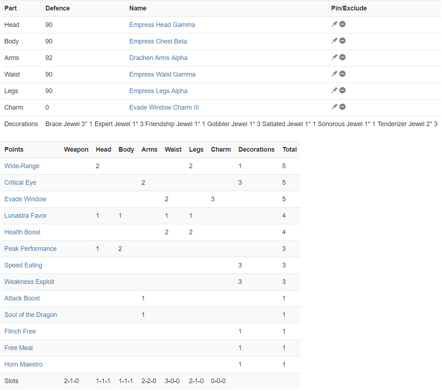Click the Evade Window charm points value 3
Image resolution: width=442 pixels, height=391 pixels.
(213, 199)
